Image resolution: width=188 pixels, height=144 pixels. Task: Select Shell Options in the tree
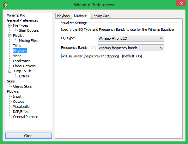pyautogui.click(x=29, y=30)
